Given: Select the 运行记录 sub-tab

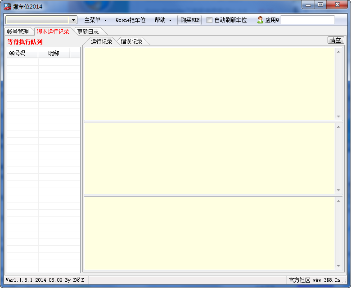Looking at the screenshot, I should [x=101, y=41].
